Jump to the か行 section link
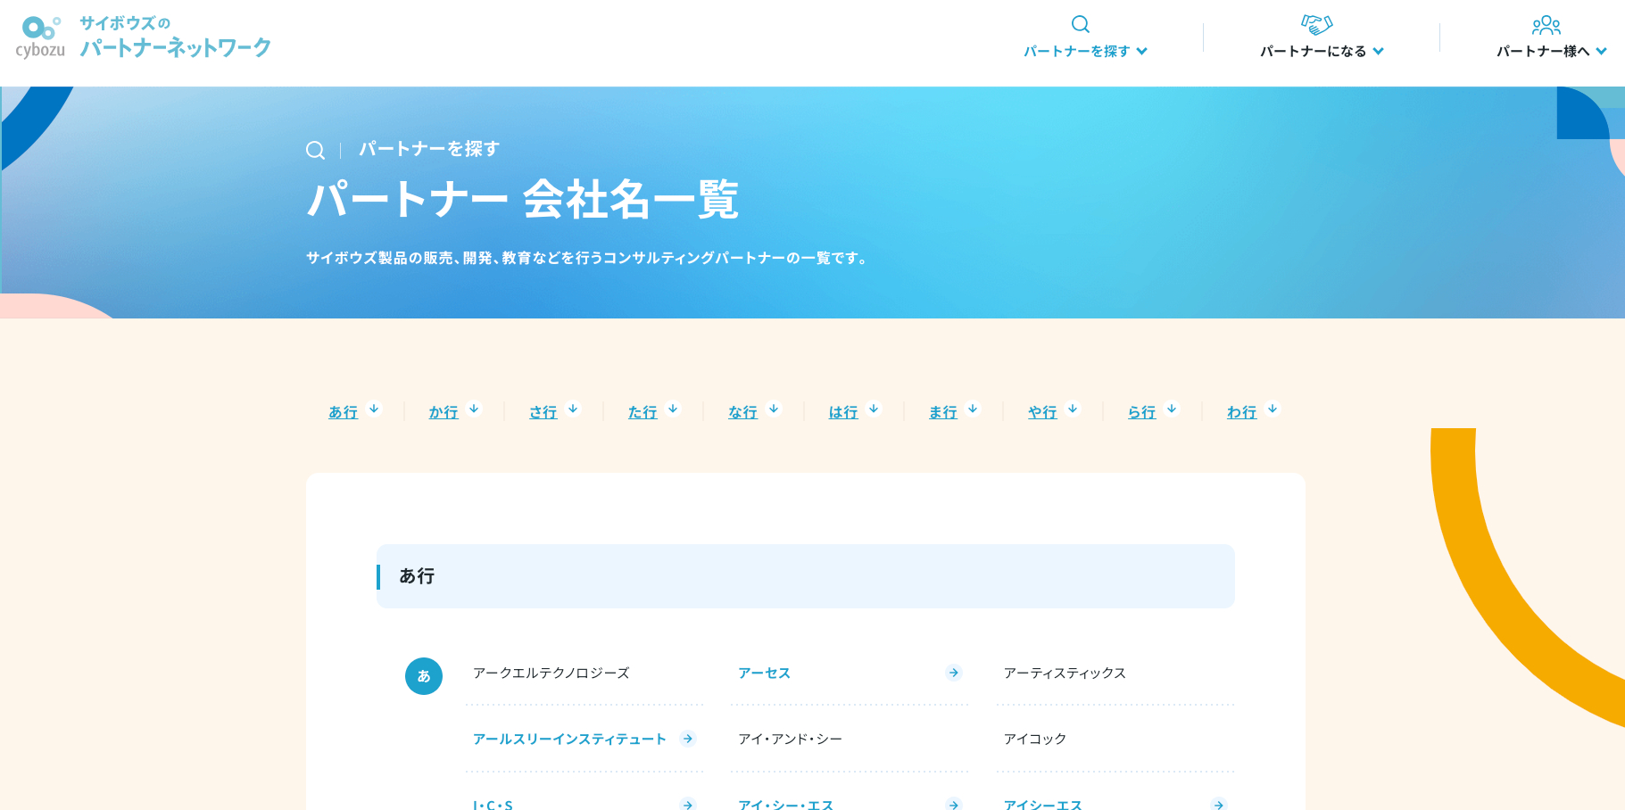This screenshot has height=810, width=1625. pos(444,412)
